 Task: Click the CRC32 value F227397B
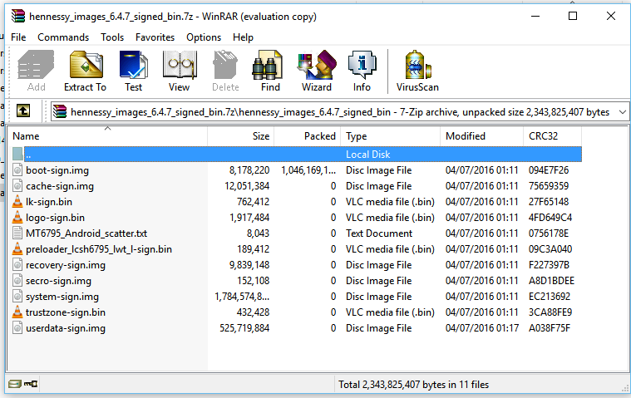click(x=549, y=265)
